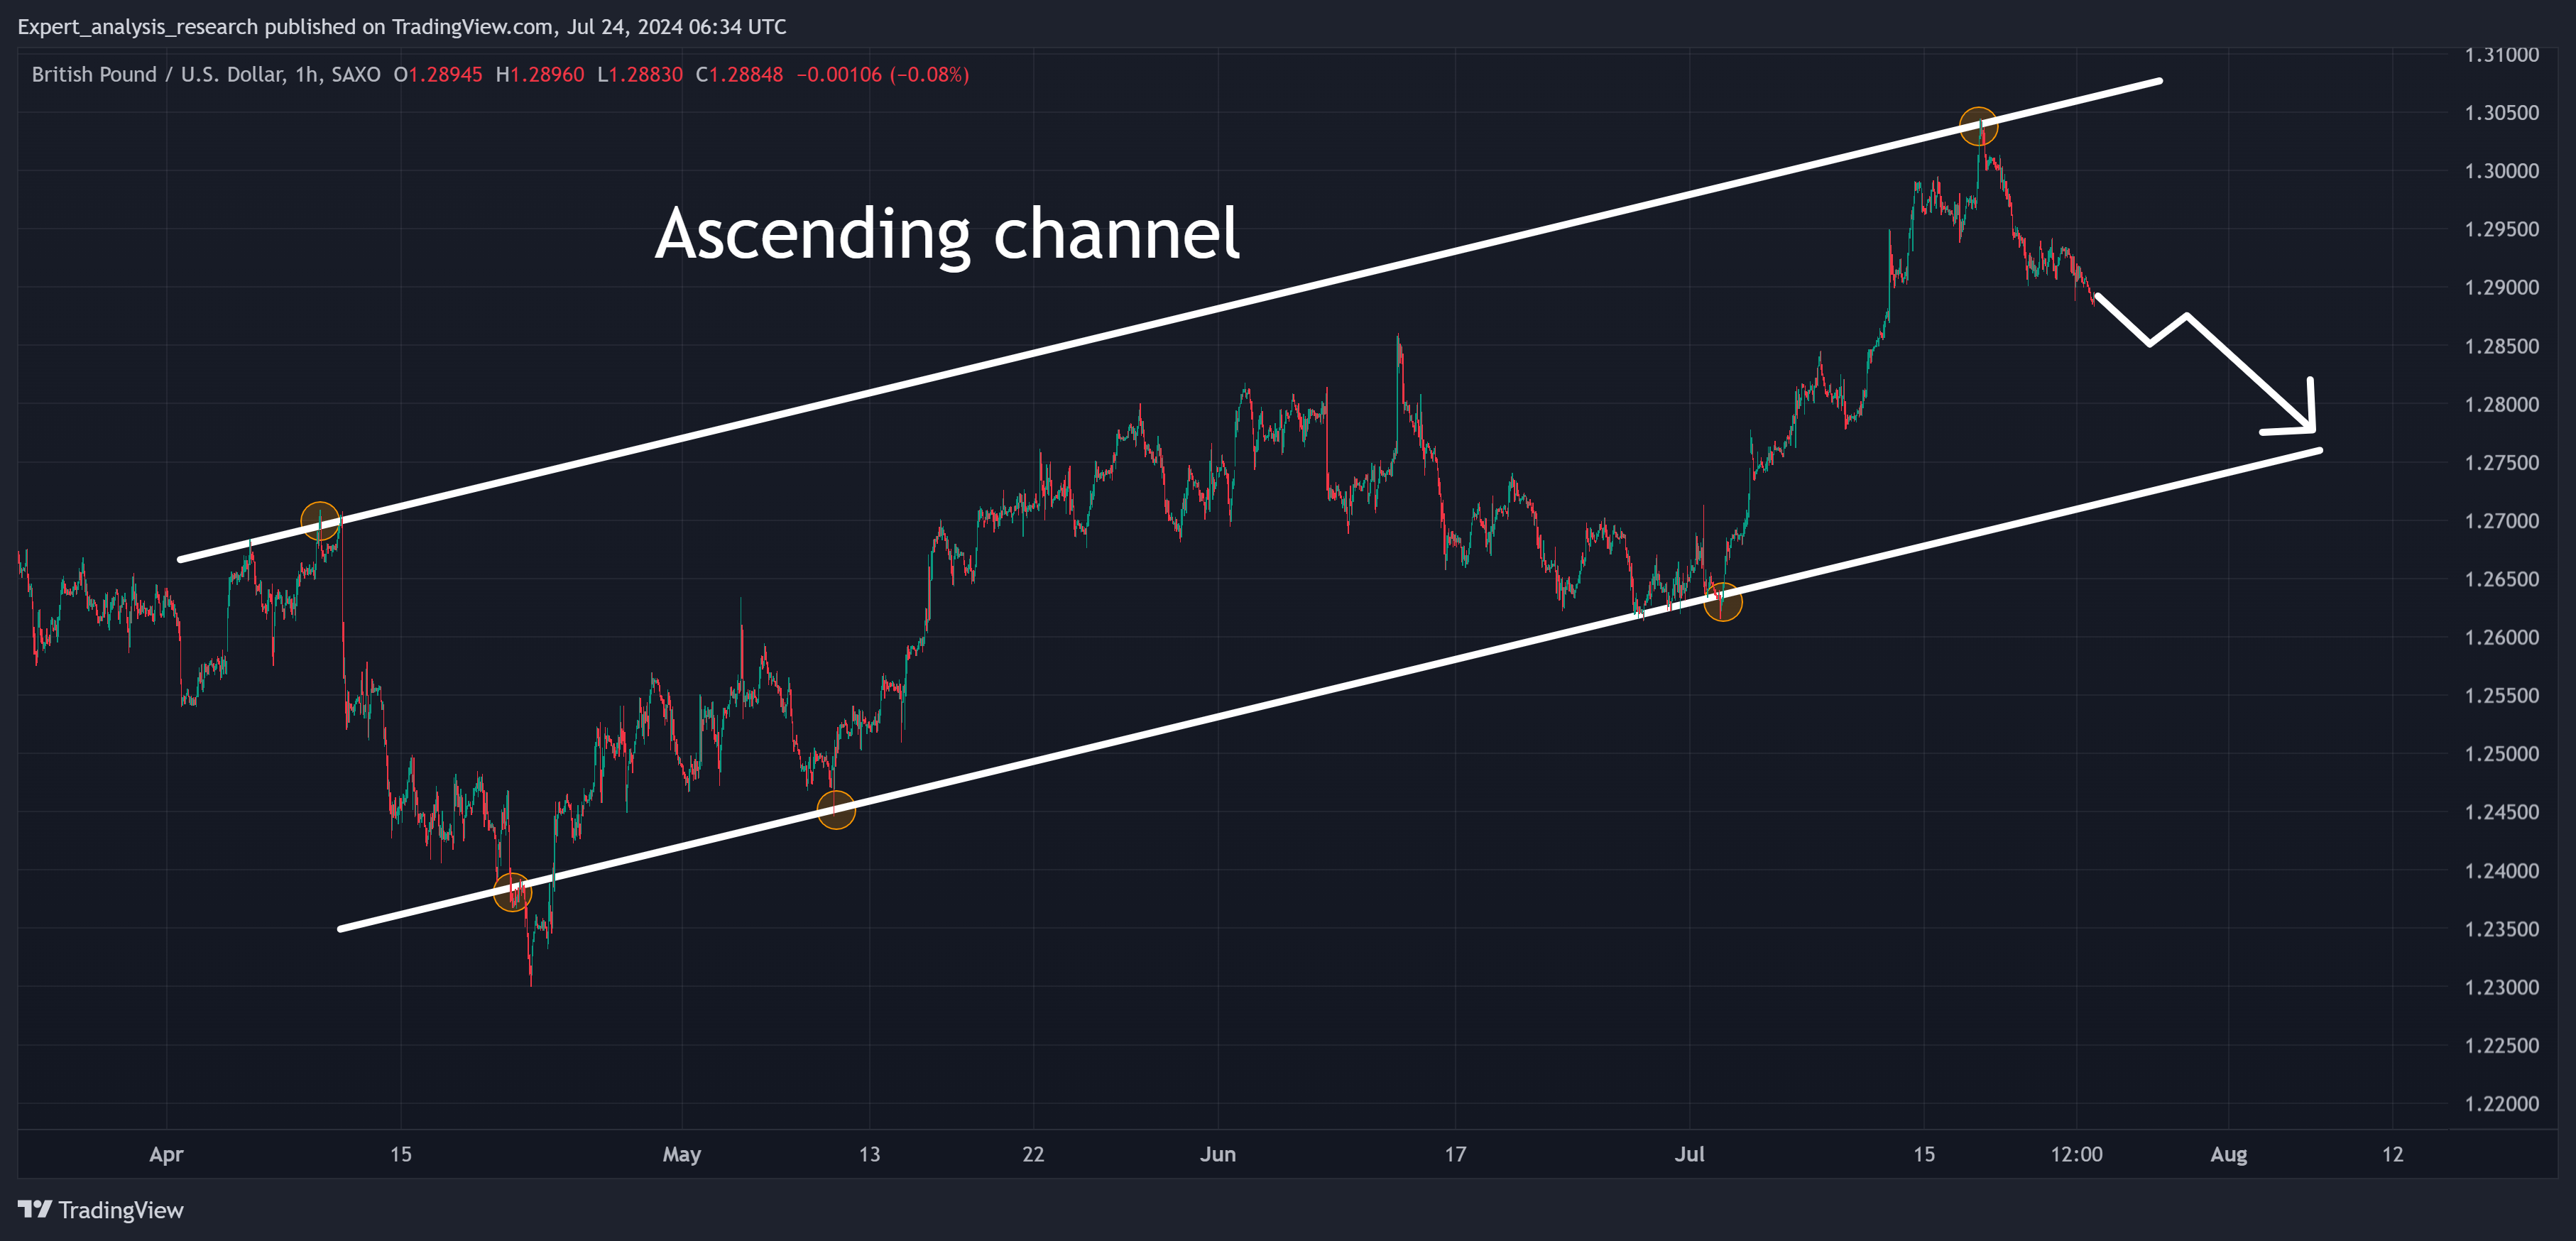
Task: Click the 1.28500 price axis label
Action: click(2501, 346)
